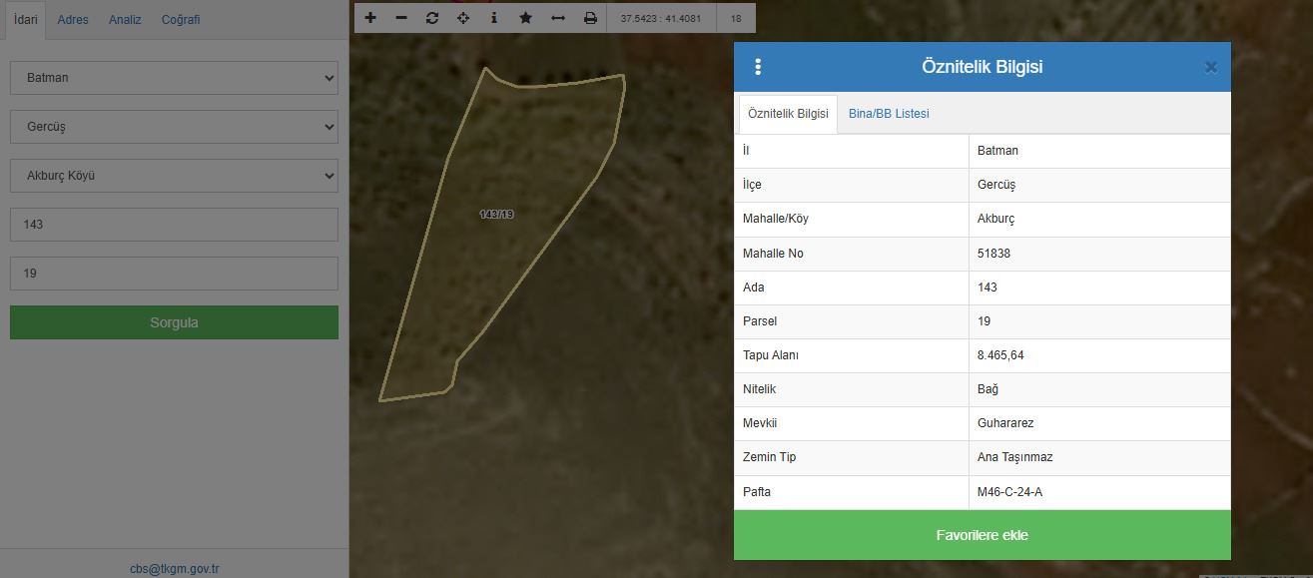
Task: Click the favorites star icon
Action: pos(525,18)
